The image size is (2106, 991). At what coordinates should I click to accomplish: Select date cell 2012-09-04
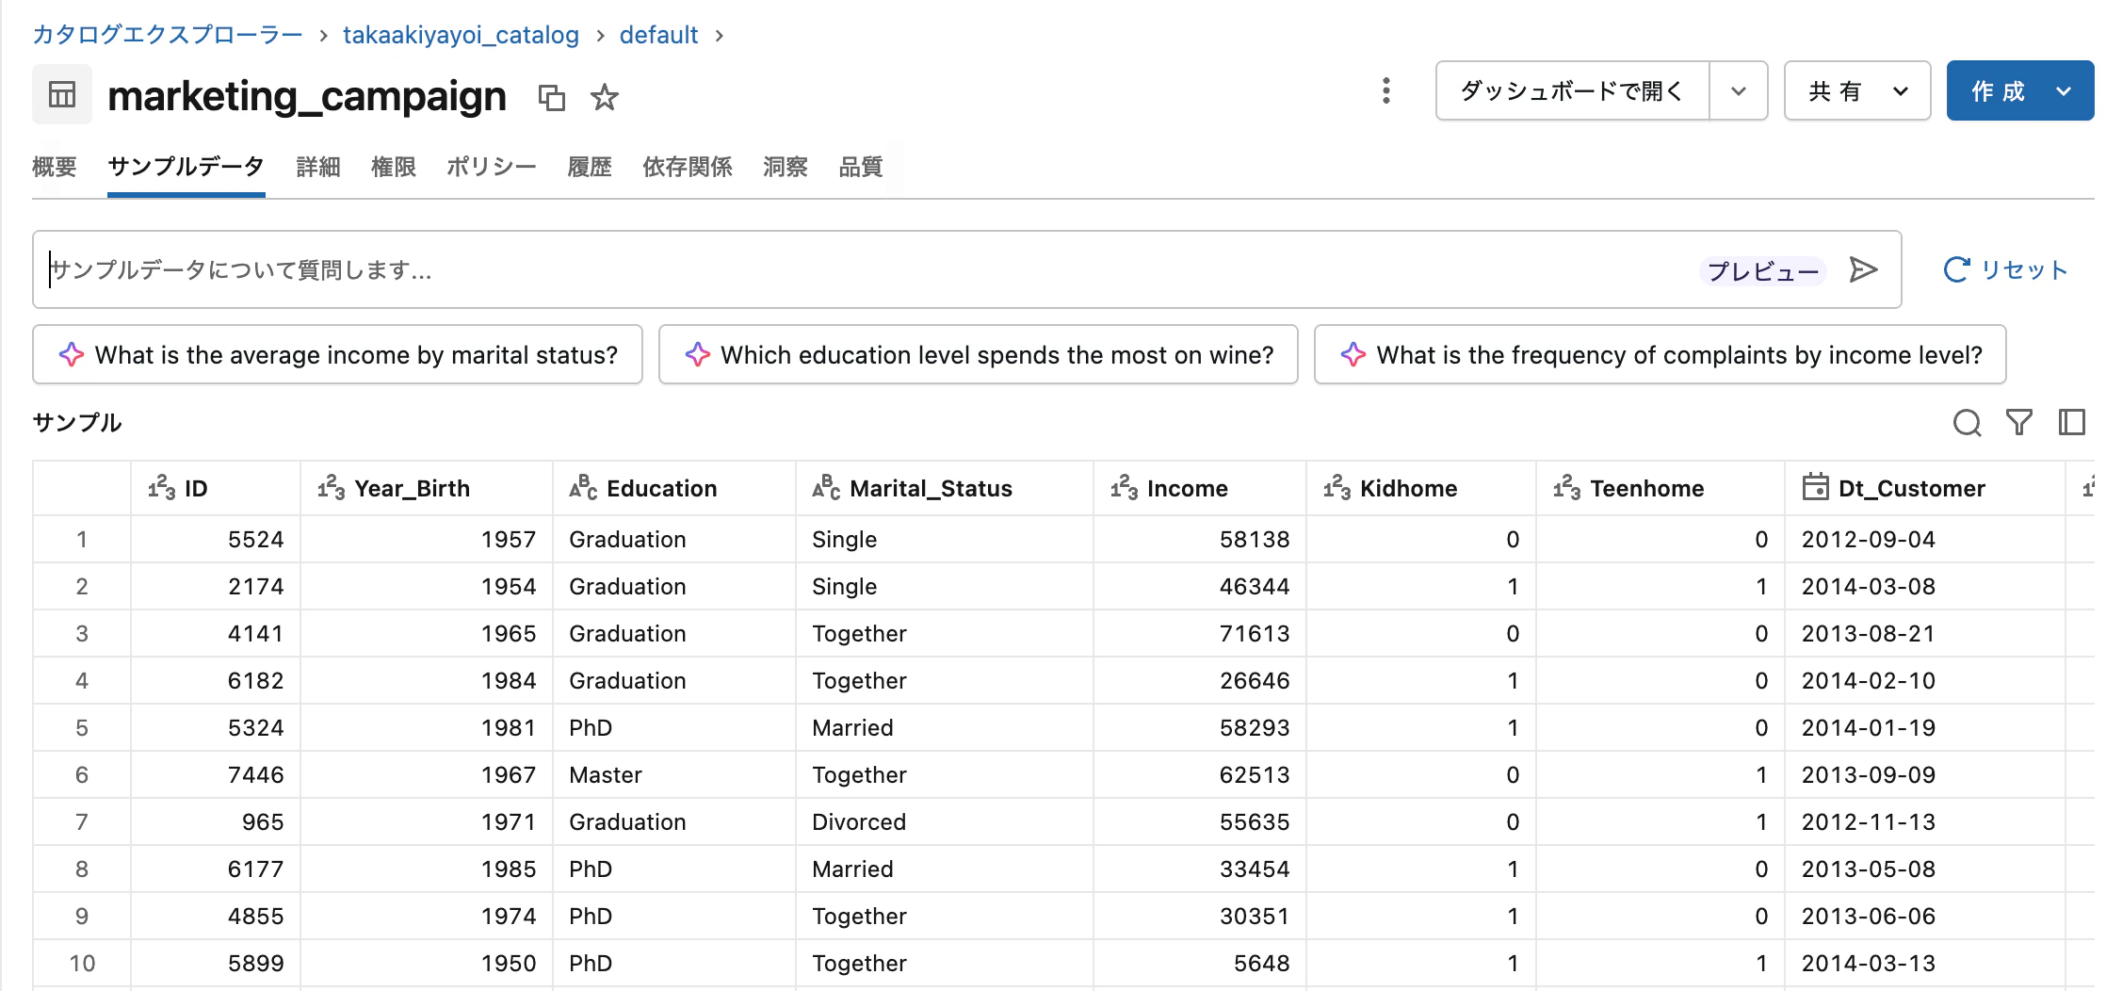tap(1925, 539)
